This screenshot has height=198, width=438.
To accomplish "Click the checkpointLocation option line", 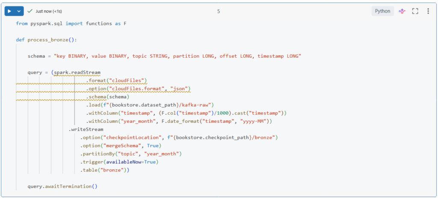I will click(180, 137).
